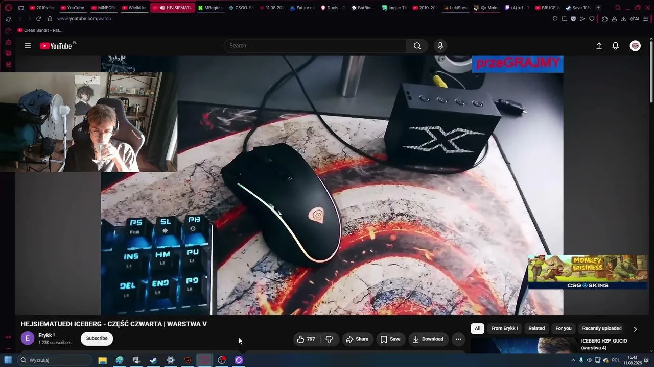Open the Opera AI assistant button
The height and width of the screenshot is (367, 654).
pos(635,19)
